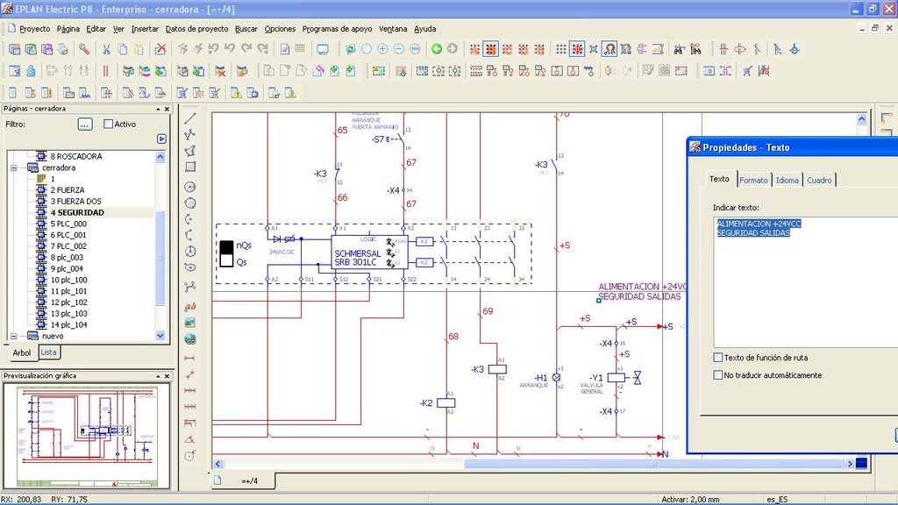Select the insert image tool

click(190, 323)
